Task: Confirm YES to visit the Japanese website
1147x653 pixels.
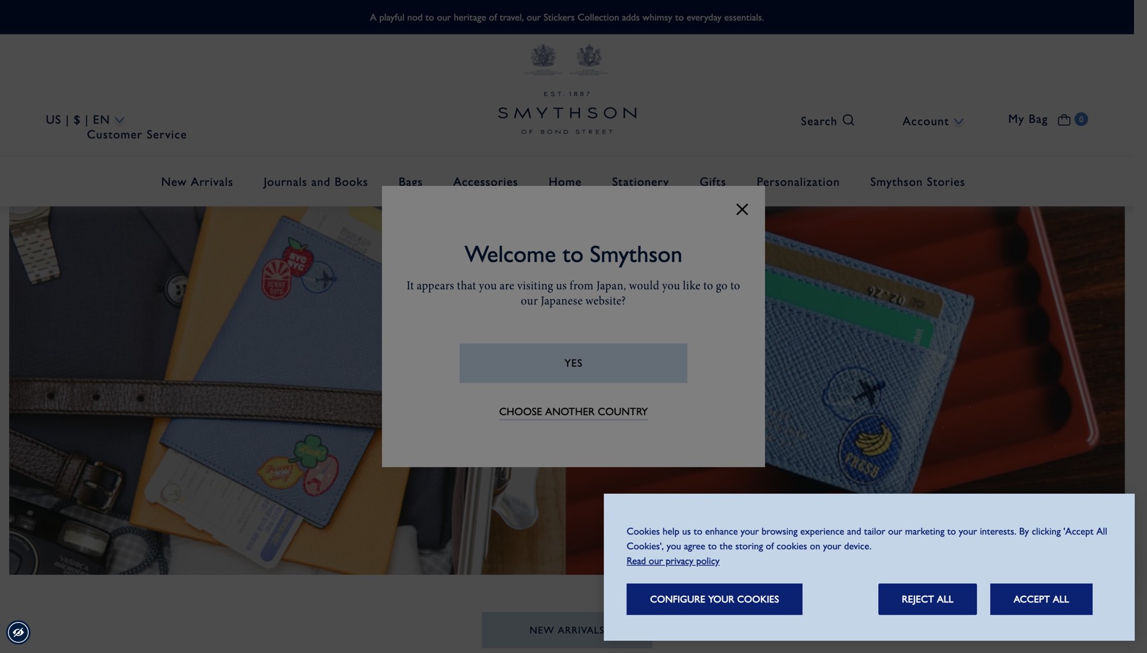Action: pos(573,362)
